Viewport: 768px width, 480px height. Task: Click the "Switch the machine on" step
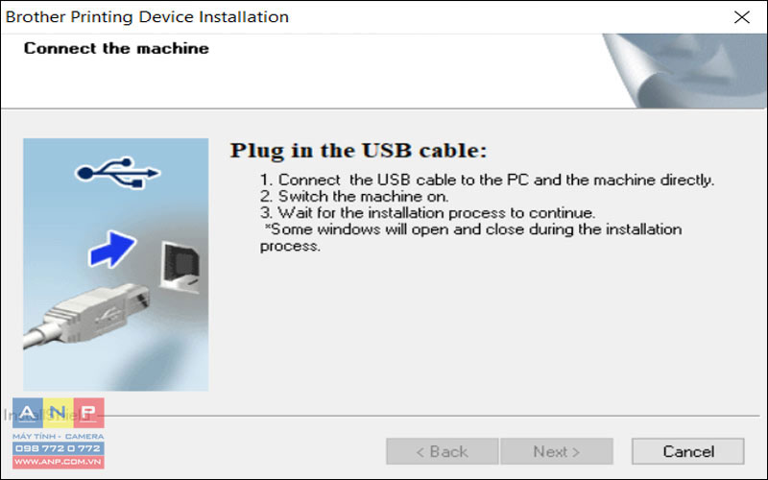coord(354,197)
